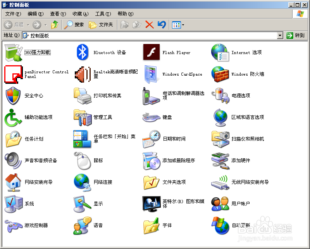Open the 文件(F) menu
The image size is (310, 249).
[13, 14]
